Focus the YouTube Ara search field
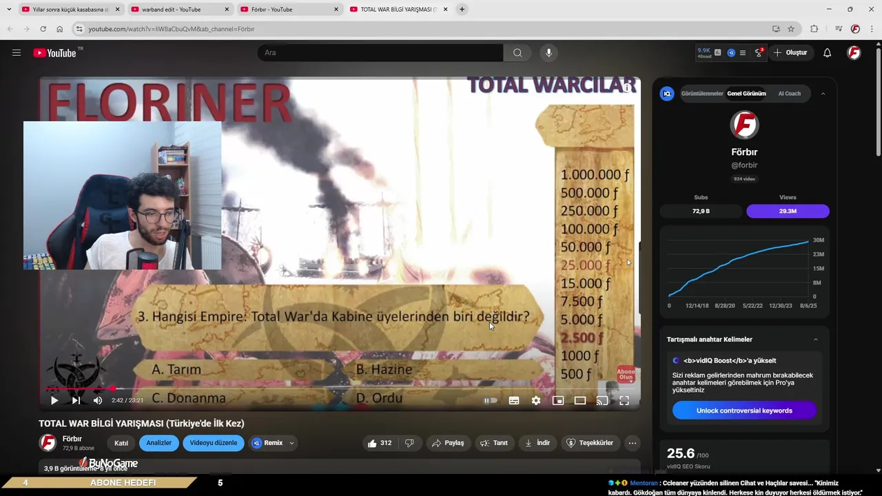The image size is (882, 496). tap(380, 53)
